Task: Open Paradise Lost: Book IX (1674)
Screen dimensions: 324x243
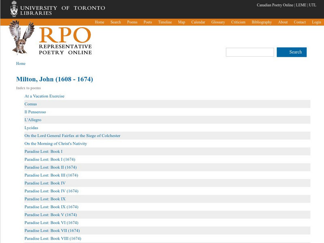Action: pyautogui.click(x=51, y=207)
